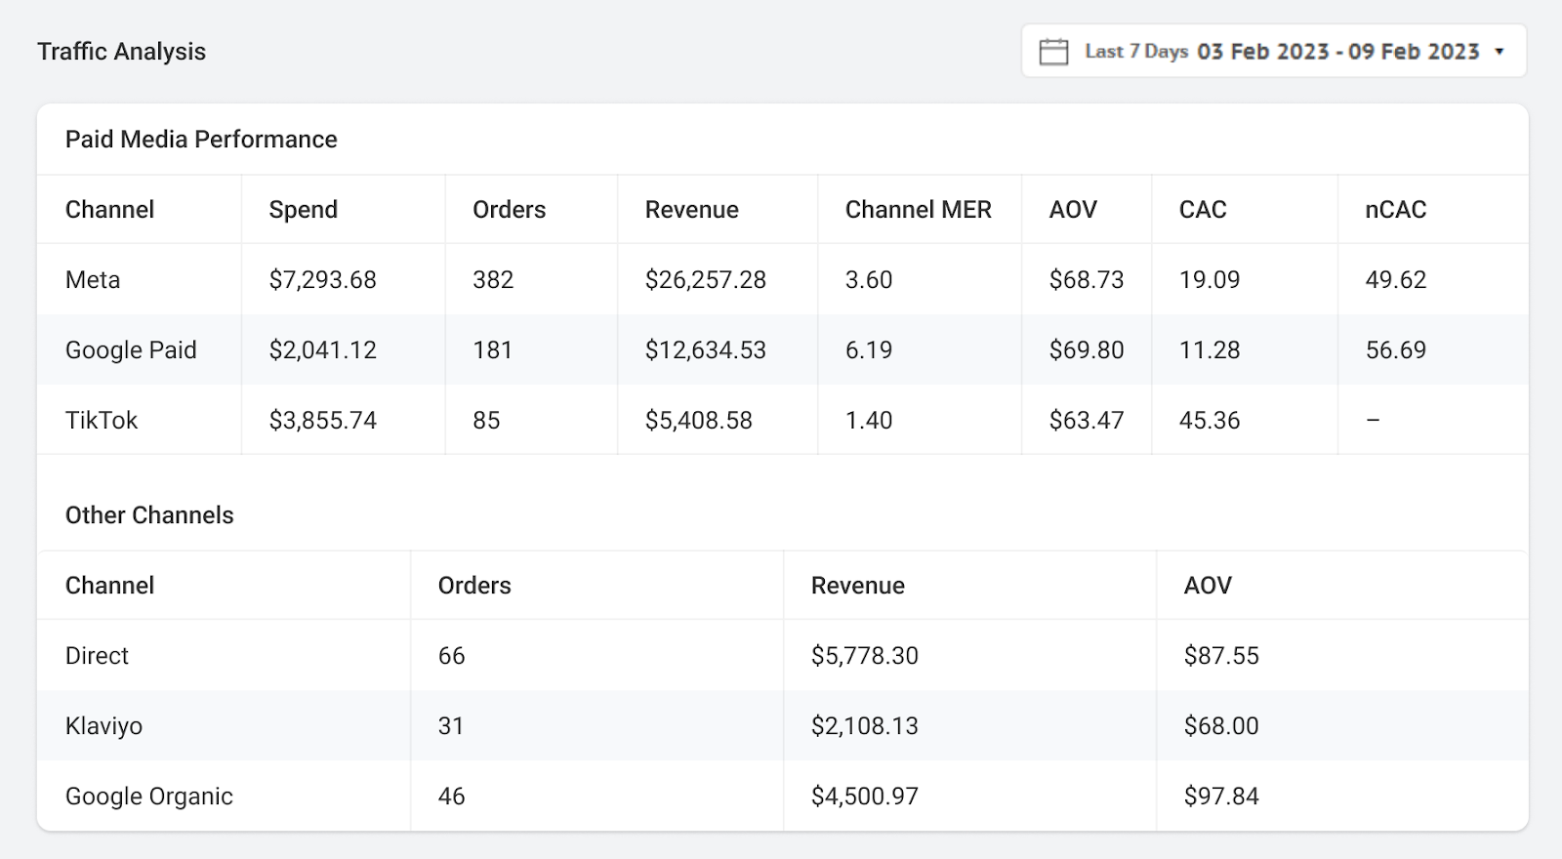Image resolution: width=1562 pixels, height=859 pixels.
Task: Click the Orders header in Paid Media table
Action: pyautogui.click(x=509, y=210)
